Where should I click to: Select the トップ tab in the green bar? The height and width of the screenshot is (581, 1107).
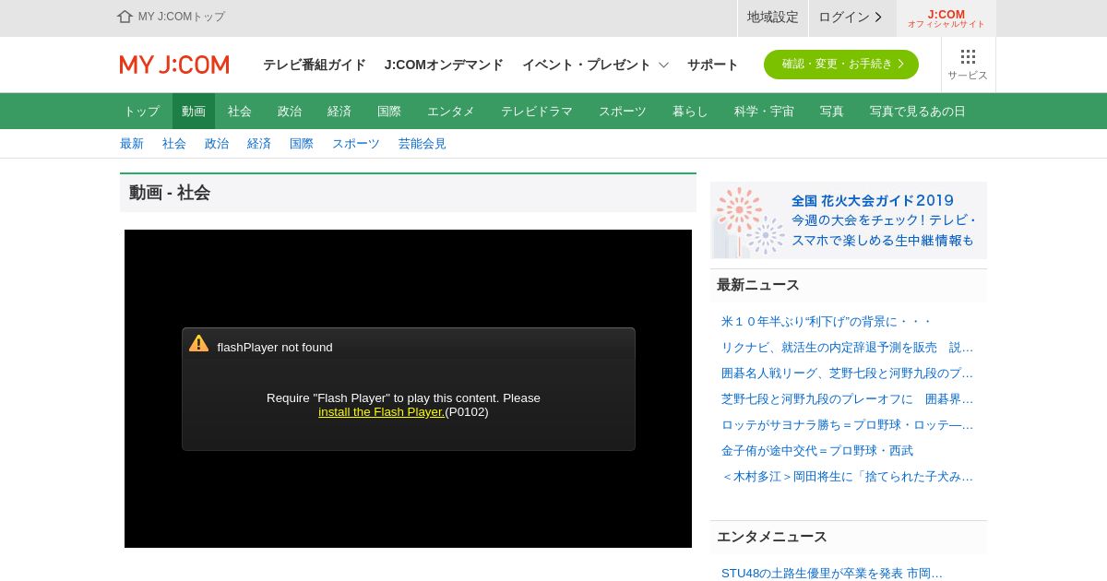tap(142, 112)
